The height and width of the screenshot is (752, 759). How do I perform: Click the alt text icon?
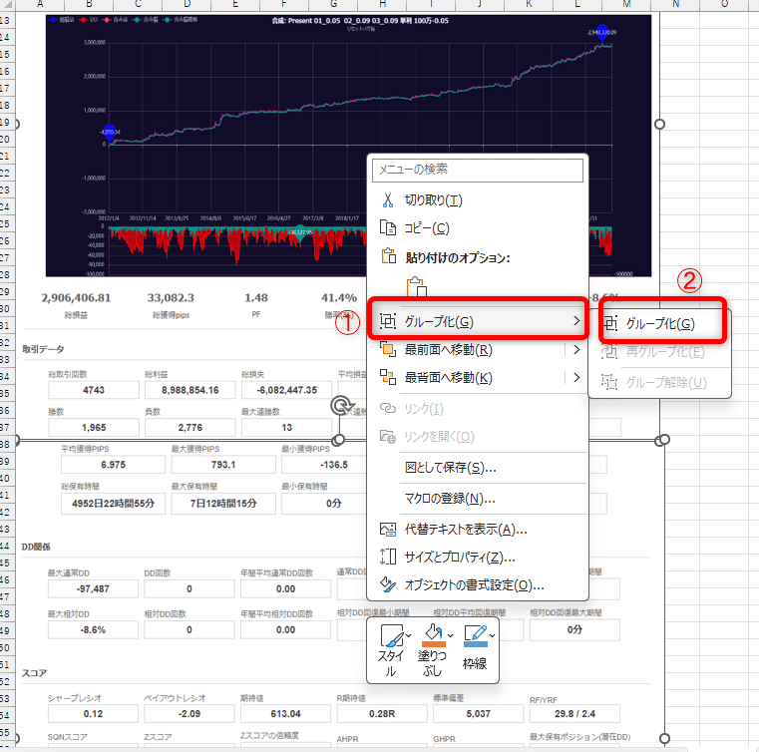[388, 529]
